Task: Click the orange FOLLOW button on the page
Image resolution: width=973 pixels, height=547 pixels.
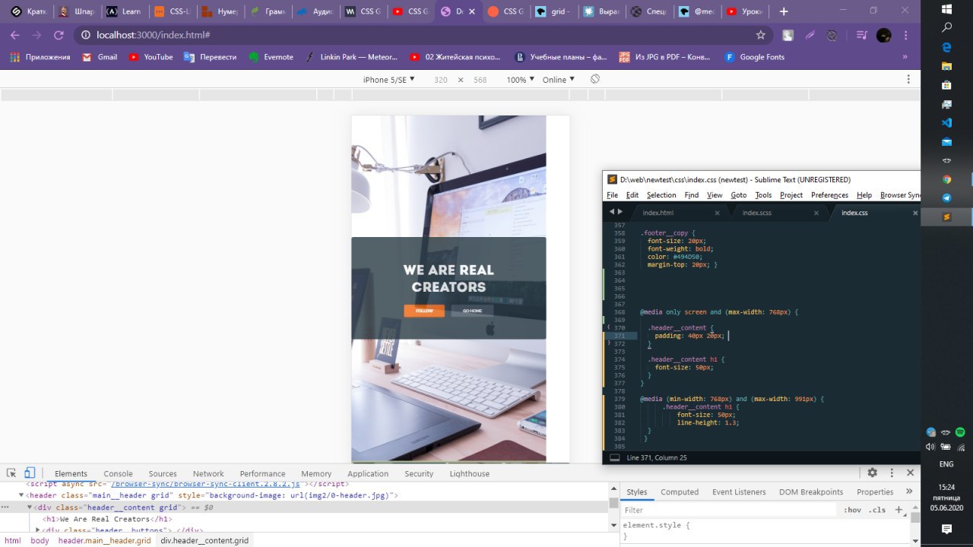Action: [424, 311]
